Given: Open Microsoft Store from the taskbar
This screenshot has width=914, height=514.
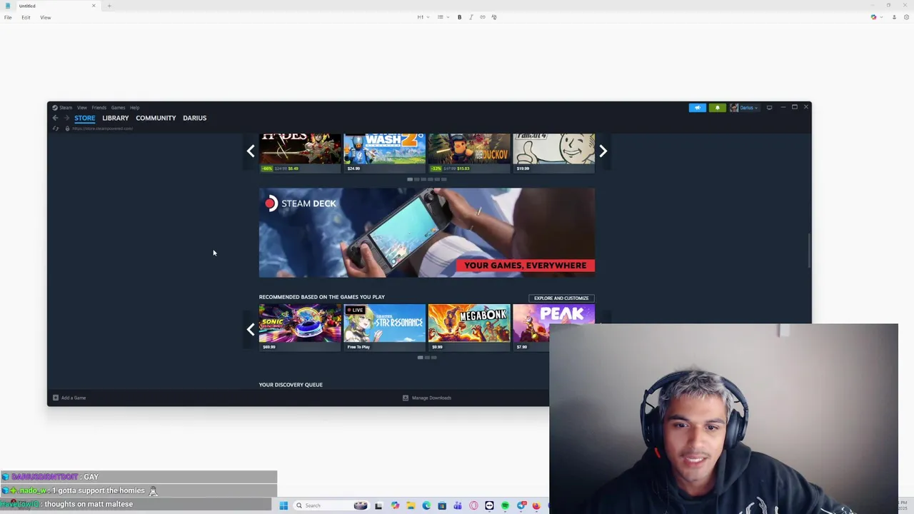Looking at the screenshot, I should coord(442,505).
